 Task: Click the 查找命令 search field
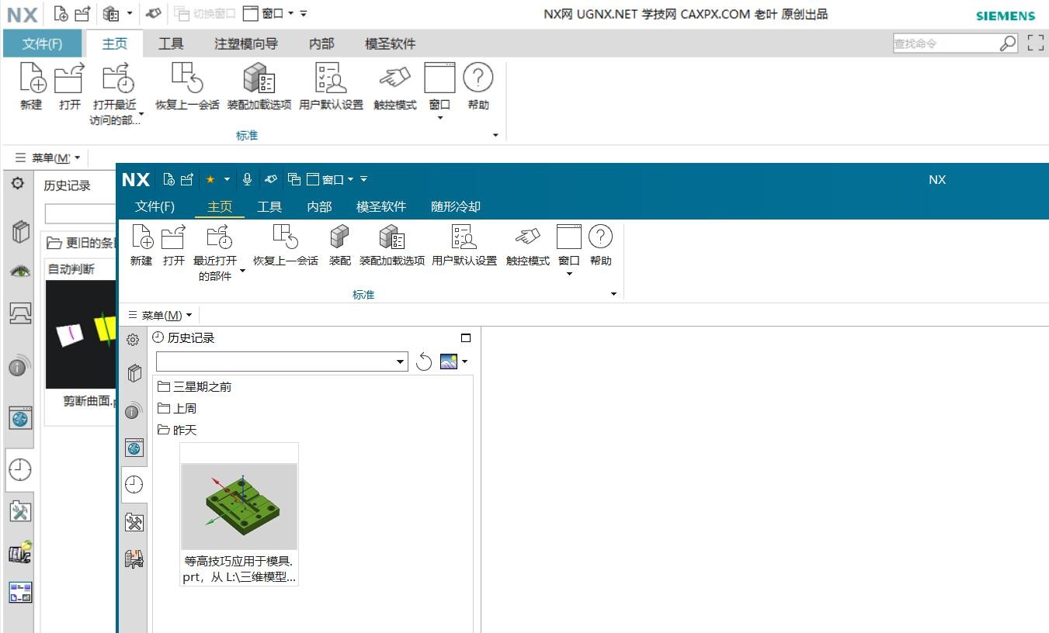(x=945, y=43)
